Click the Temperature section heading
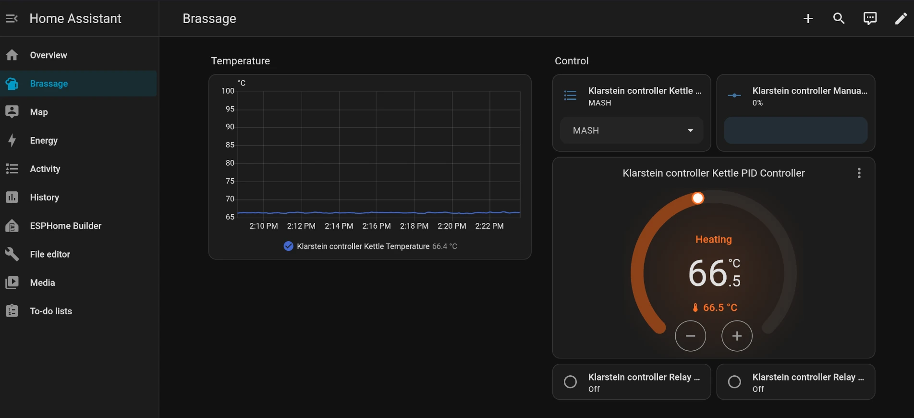 pyautogui.click(x=241, y=61)
